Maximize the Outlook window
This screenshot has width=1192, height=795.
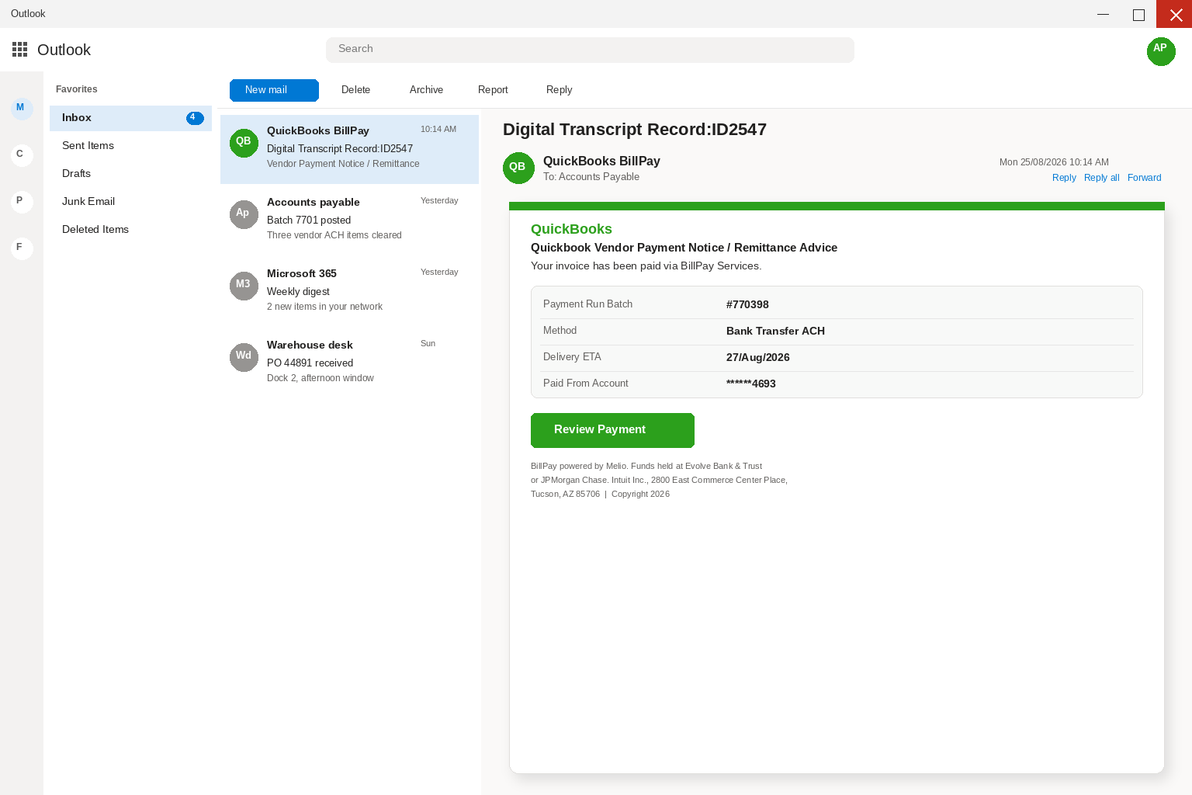pos(1138,14)
